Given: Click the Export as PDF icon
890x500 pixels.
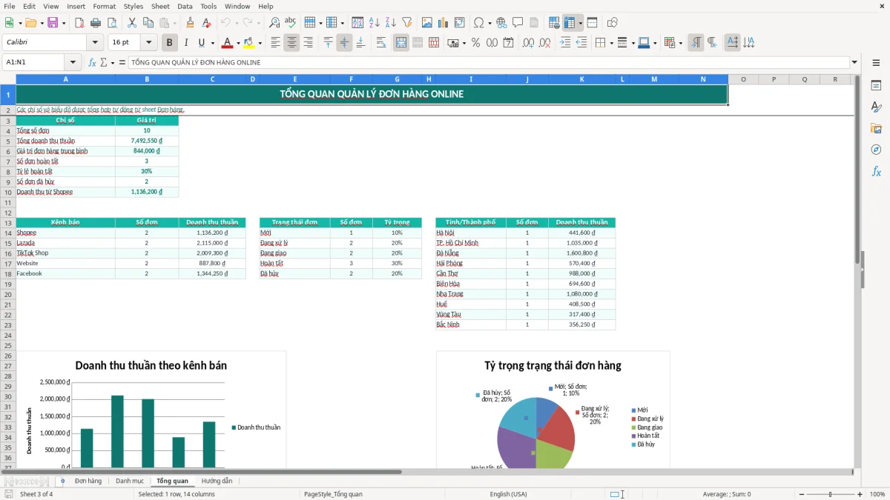Looking at the screenshot, I should (79, 23).
